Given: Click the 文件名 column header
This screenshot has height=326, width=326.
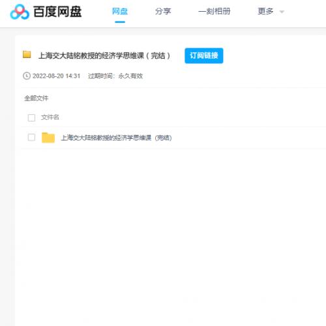Looking at the screenshot, I should click(x=50, y=117).
